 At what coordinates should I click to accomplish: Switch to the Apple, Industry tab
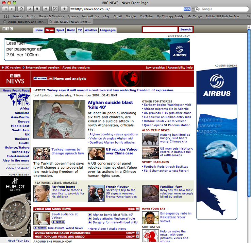click(27, 22)
